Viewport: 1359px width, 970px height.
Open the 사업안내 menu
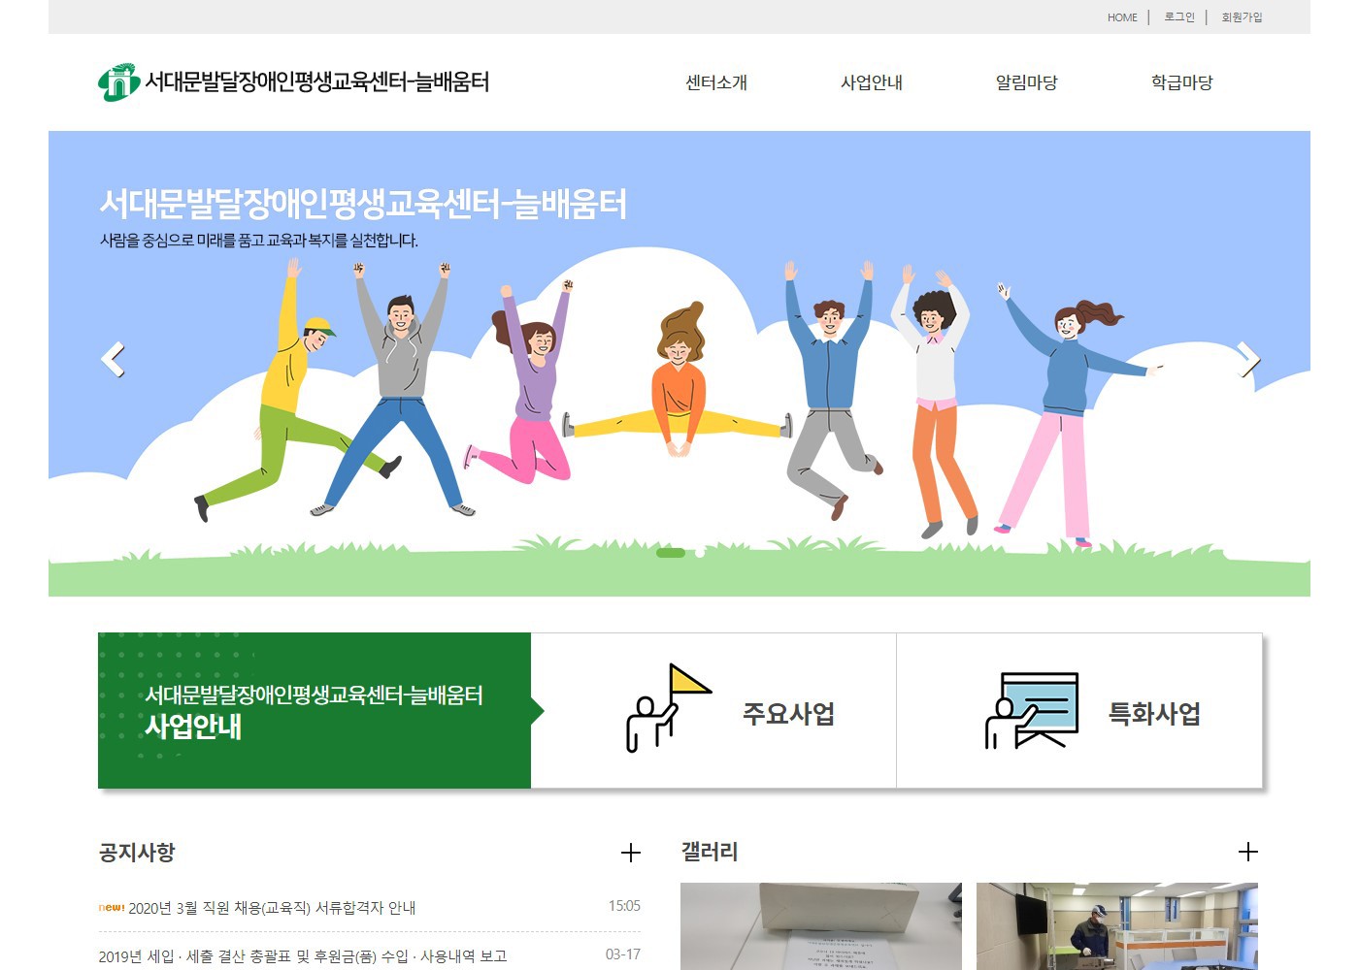tap(871, 83)
